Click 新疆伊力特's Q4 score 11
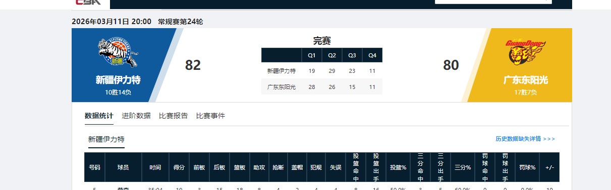This screenshot has height=190, width=611. pos(372,71)
